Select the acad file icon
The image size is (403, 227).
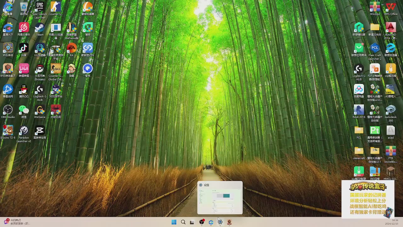(391, 132)
